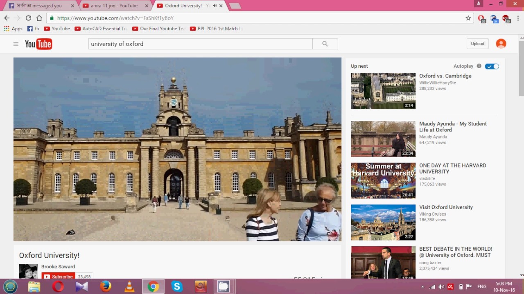
Task: Open the Summer at Harvard University thumbnail
Action: [383, 180]
